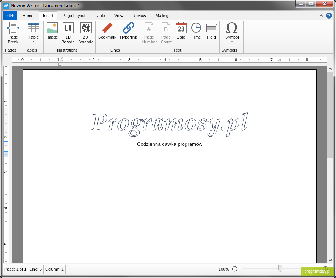336x278 pixels.
Task: Insert a 2D Barcode
Action: pyautogui.click(x=86, y=33)
